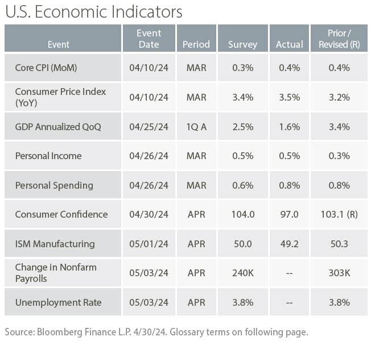Screen dimensions: 371x341
Task: Select the ISM Manufacturing row label
Action: (x=55, y=244)
